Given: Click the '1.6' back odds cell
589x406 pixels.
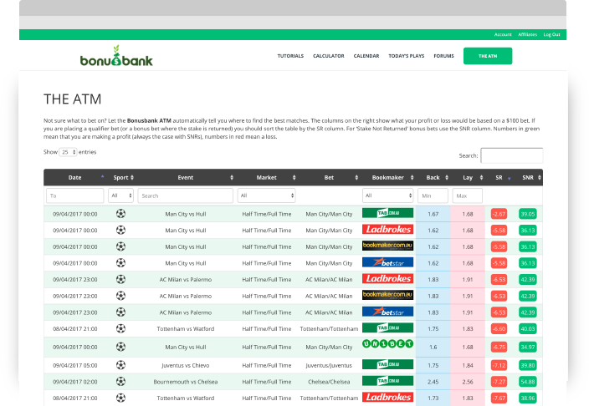Looking at the screenshot, I should (433, 347).
